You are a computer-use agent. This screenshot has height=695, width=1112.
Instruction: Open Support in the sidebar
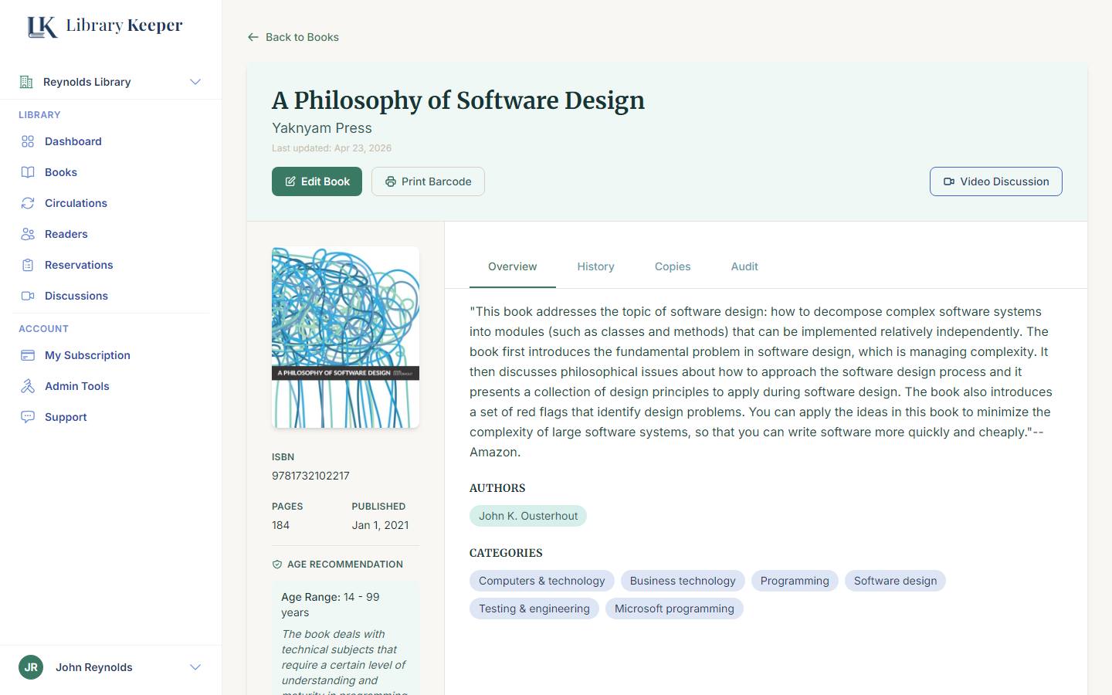[111, 417]
